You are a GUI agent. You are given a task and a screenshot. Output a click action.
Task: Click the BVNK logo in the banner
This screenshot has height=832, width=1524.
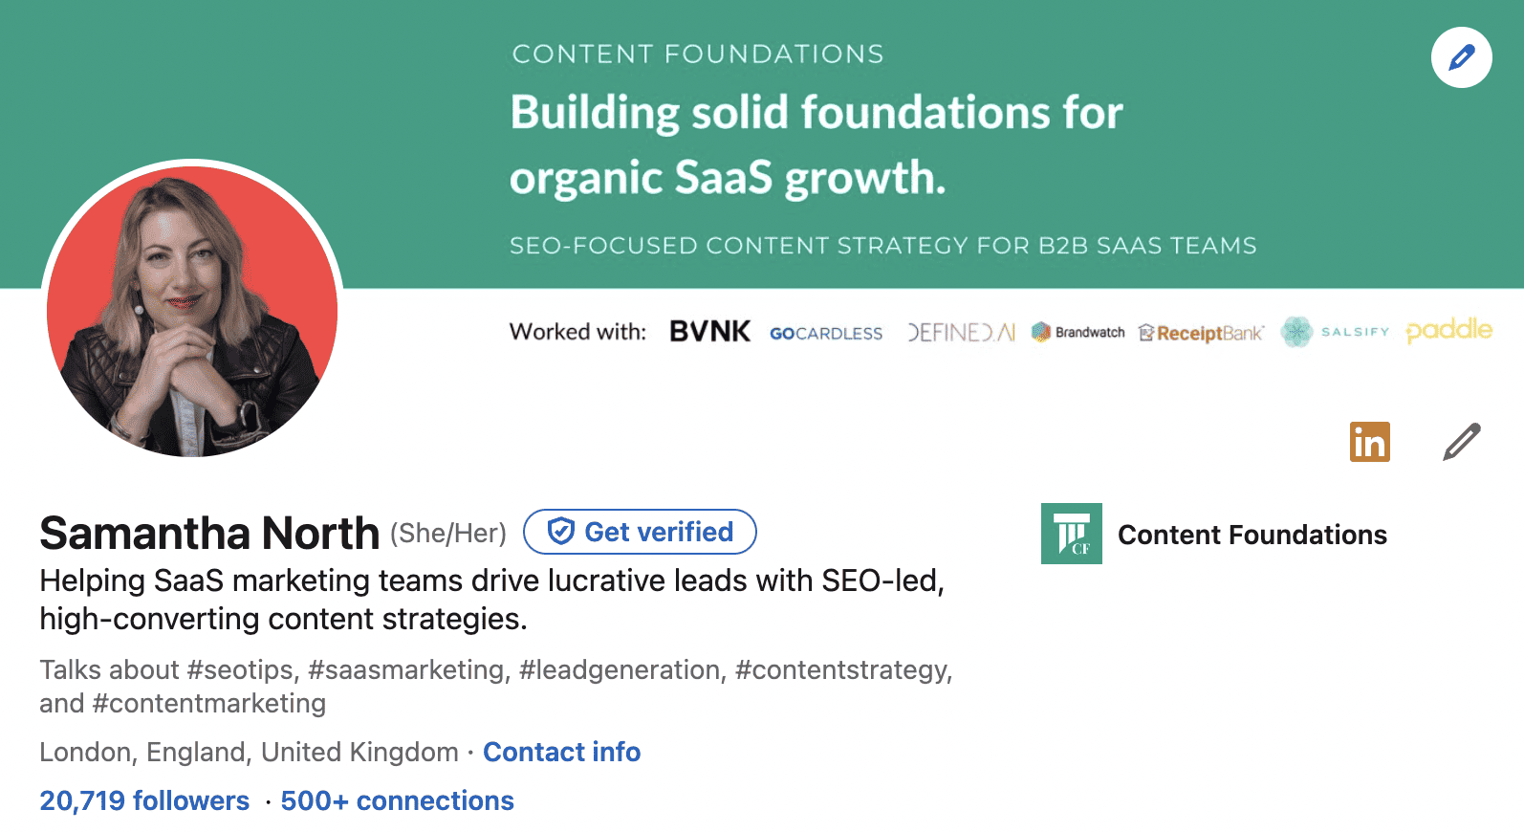point(709,332)
